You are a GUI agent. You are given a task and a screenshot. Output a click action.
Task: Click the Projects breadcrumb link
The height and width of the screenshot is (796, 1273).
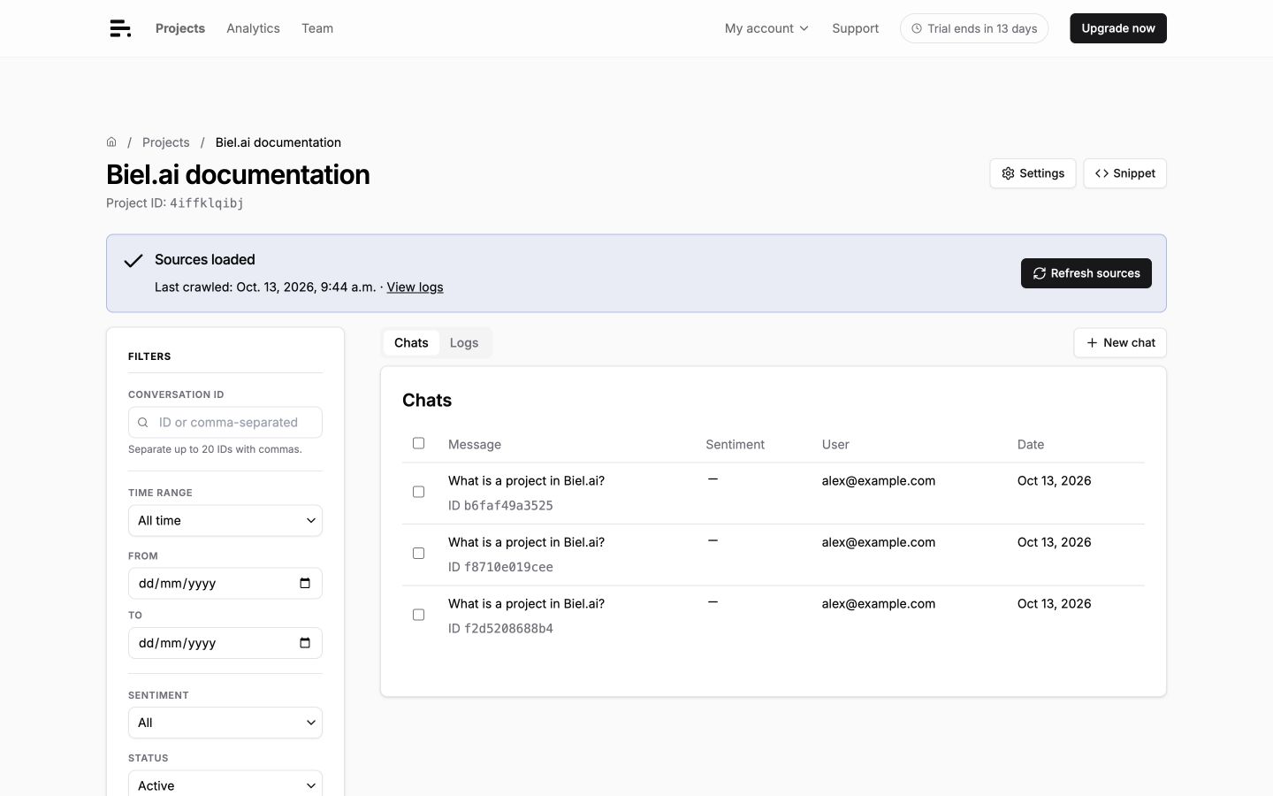(165, 142)
